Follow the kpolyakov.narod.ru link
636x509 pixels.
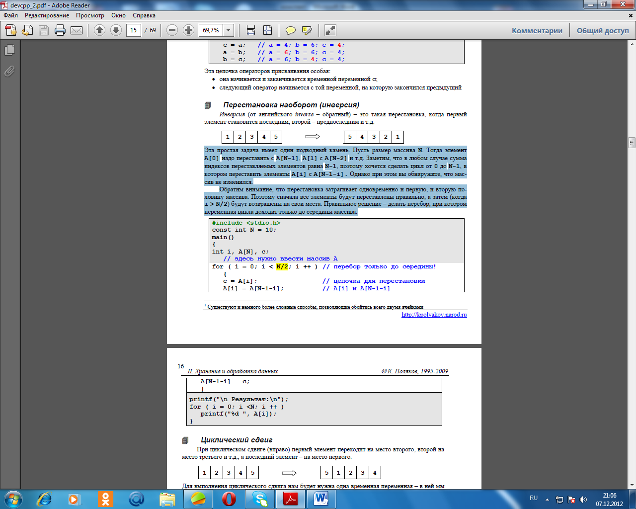click(x=434, y=315)
